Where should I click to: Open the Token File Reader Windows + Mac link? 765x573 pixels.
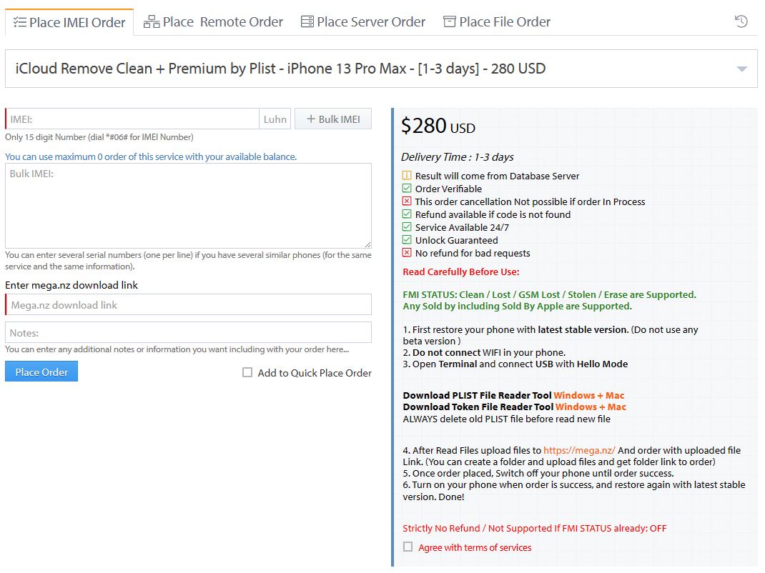[591, 407]
